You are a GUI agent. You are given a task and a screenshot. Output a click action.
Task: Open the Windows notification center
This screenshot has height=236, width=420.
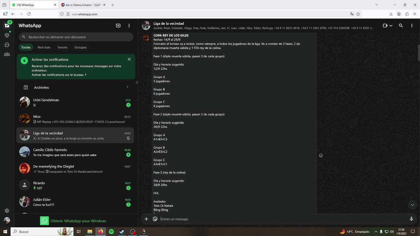click(x=413, y=232)
